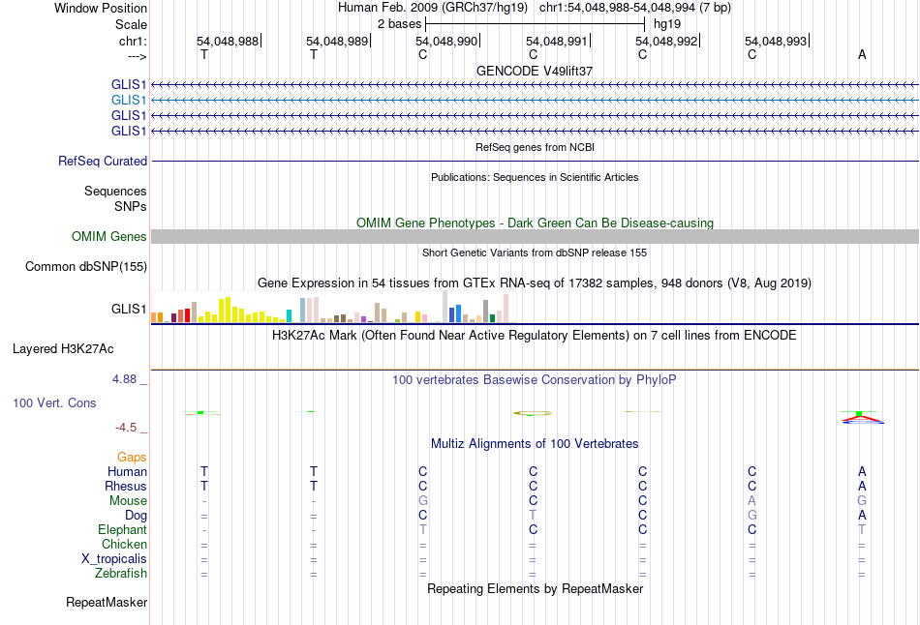The width and height of the screenshot is (920, 625).
Task: Click the Window Position track label
Action: pos(101,8)
